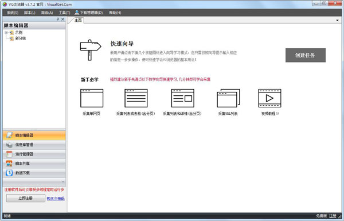Viewport: 344px width, 221px height.
Task: Click the 快速向导 signpost icon
Action: (x=91, y=50)
